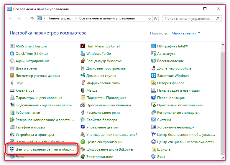Viewport: 230px width, 165px height.
Task: Click the Панель управ... breadcrumb
Action: 60,18
